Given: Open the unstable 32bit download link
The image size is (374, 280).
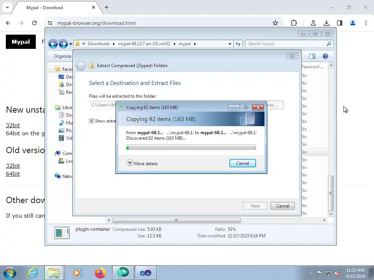Looking at the screenshot, I should click(13, 125).
